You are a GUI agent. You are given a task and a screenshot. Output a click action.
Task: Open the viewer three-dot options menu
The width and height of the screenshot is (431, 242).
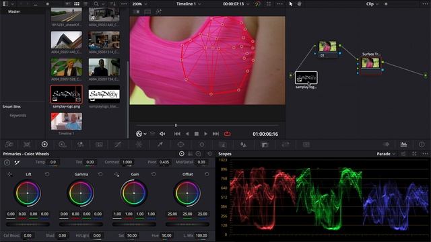280,4
